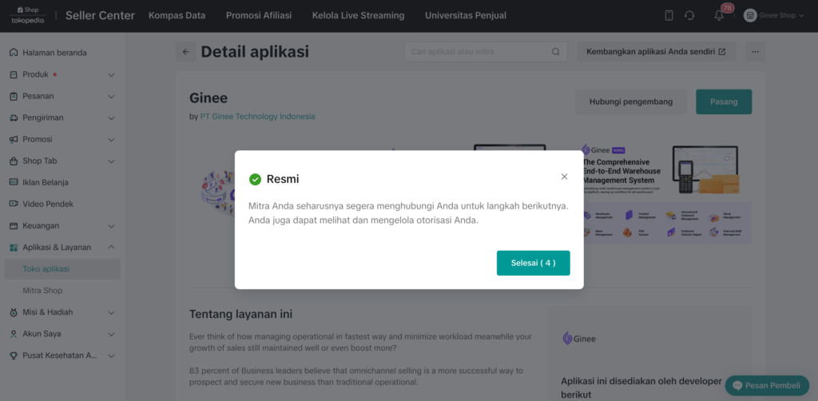This screenshot has height=401, width=818.
Task: Click the Promosi megaphone icon
Action: tap(14, 139)
